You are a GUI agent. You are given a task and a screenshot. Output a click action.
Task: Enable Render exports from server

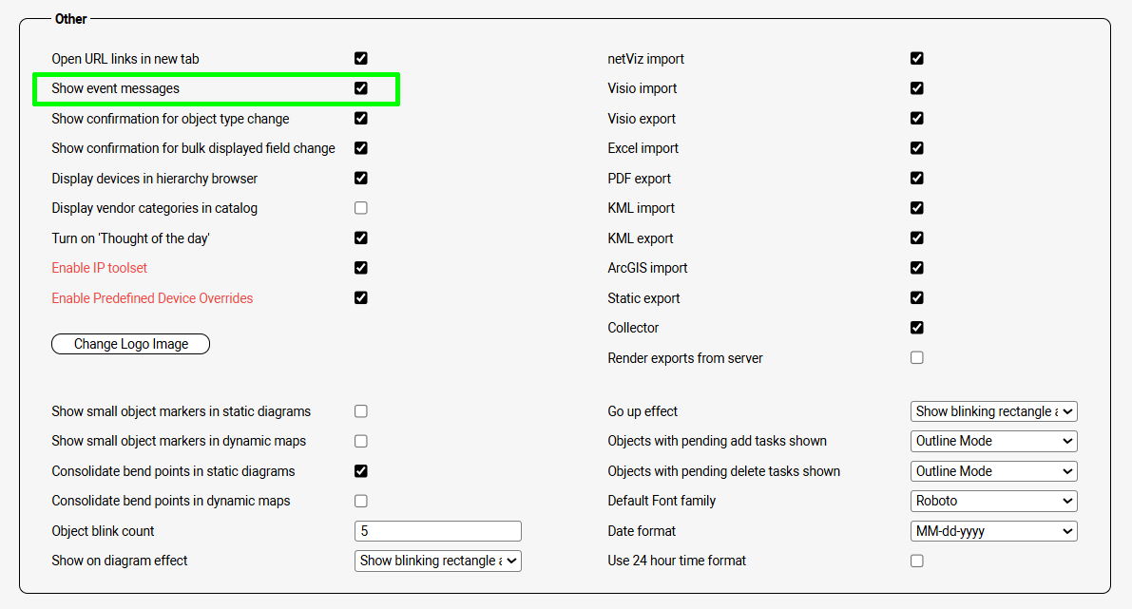[917, 358]
